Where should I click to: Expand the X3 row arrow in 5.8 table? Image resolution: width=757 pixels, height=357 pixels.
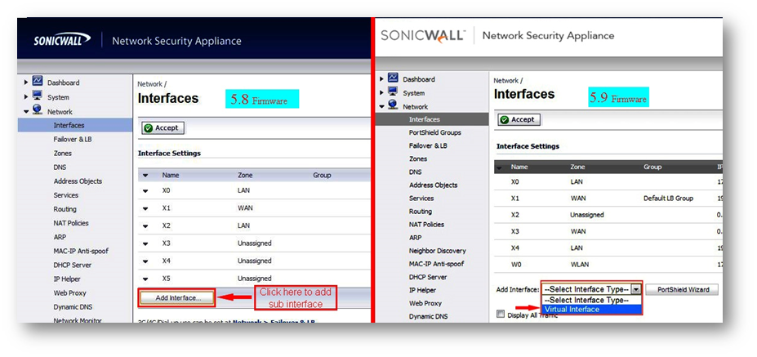click(145, 243)
